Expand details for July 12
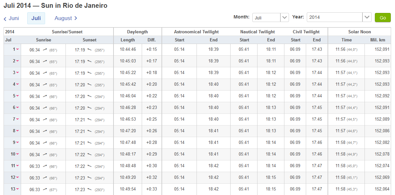This screenshot has width=395, height=195. tap(17, 178)
